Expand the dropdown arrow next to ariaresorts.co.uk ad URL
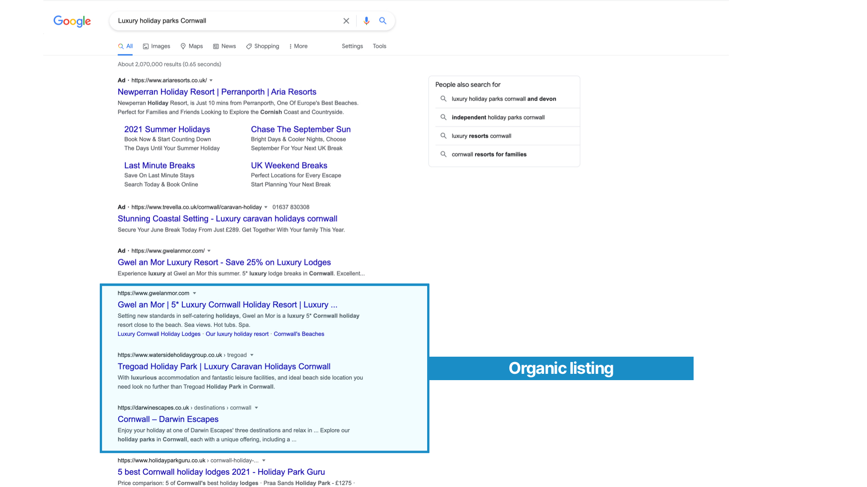This screenshot has height=487, width=867. (211, 81)
